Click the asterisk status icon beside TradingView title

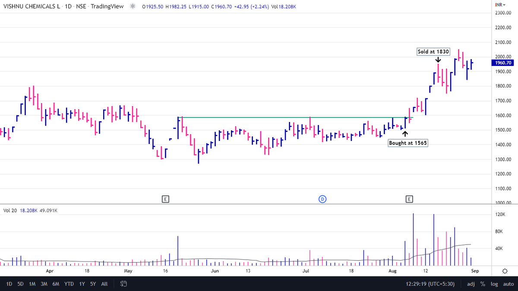132,6
